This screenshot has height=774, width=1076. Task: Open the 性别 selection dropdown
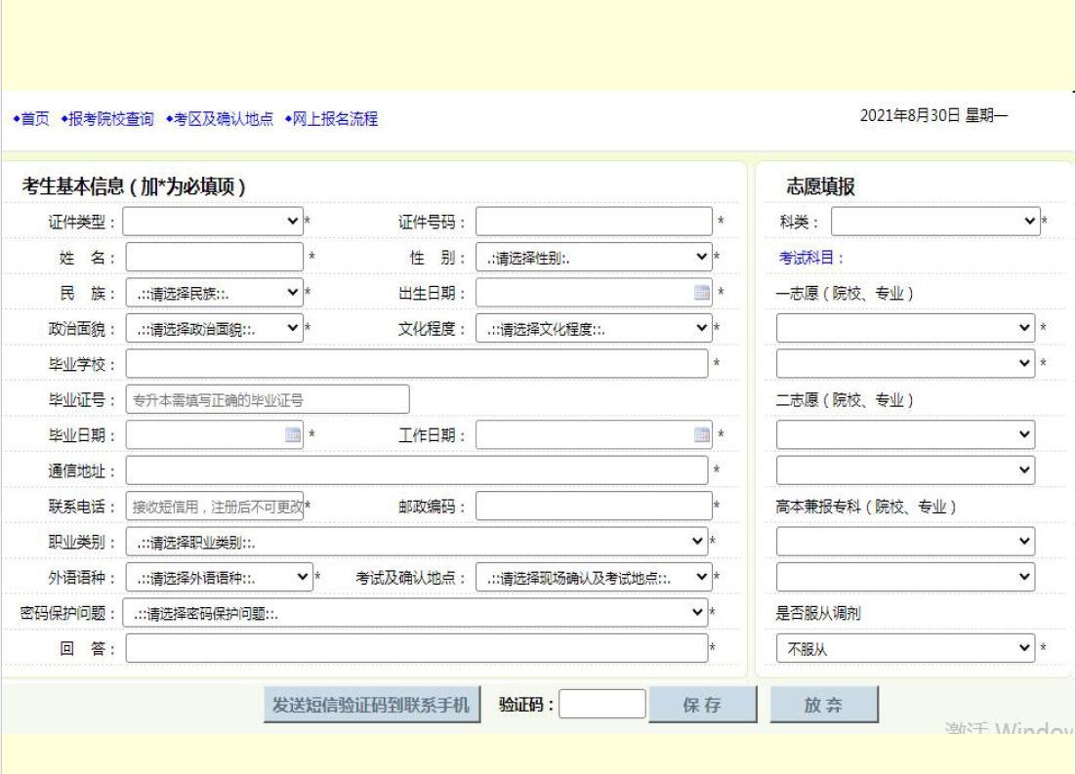(594, 258)
